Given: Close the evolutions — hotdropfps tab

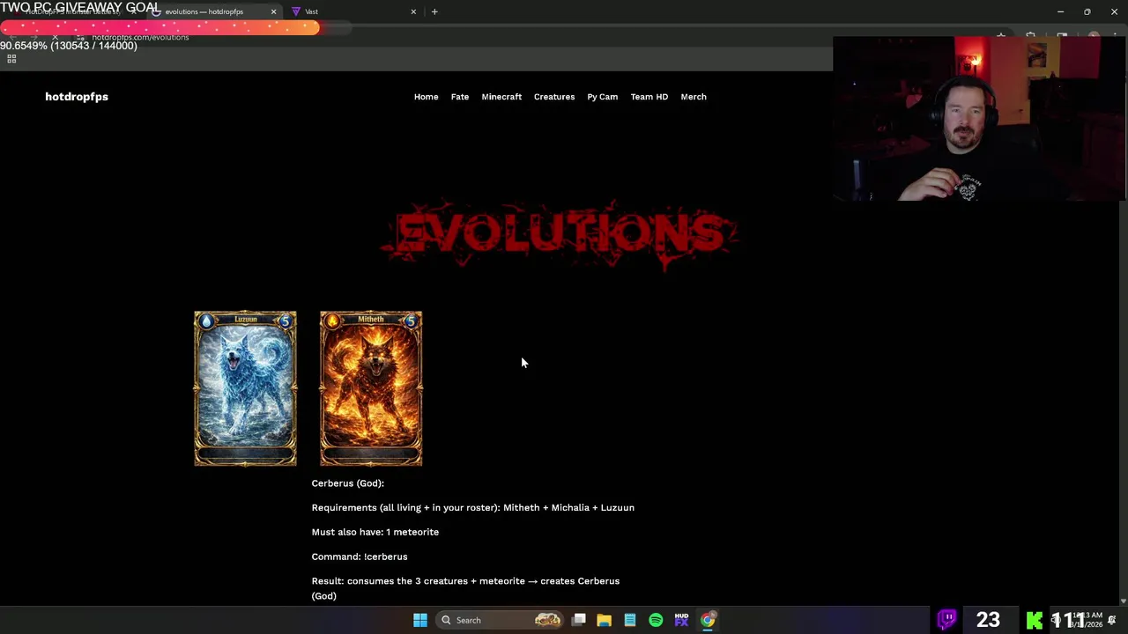Looking at the screenshot, I should point(273,11).
